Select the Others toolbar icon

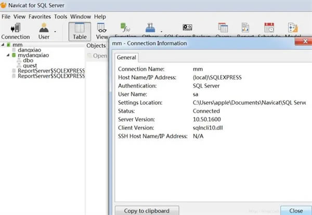(x=150, y=30)
